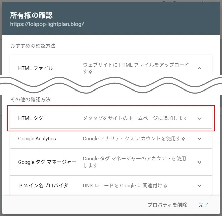
Task: Click the メタタグをサイトのホームページに追加します description
Action: click(135, 118)
